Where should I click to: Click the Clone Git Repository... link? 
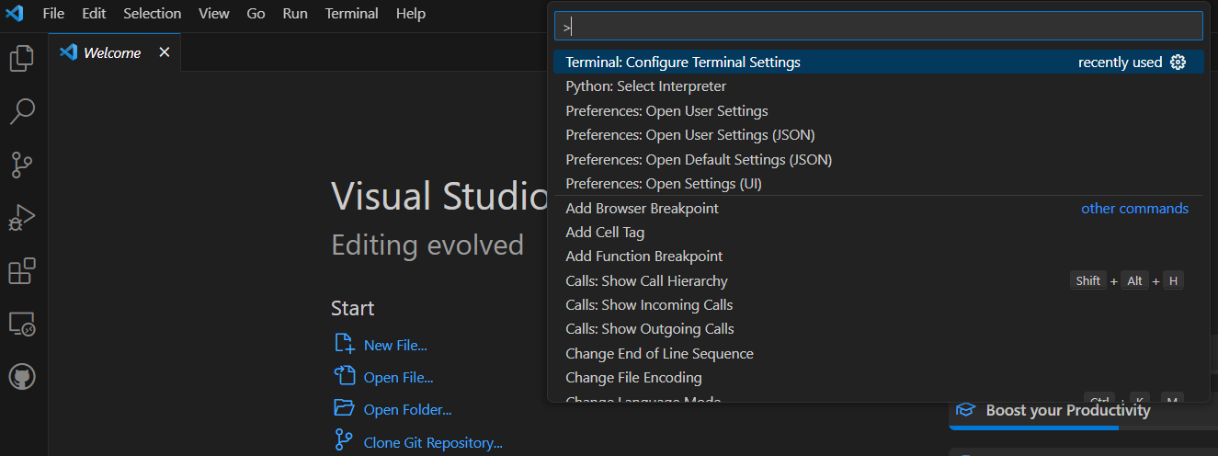click(x=433, y=443)
